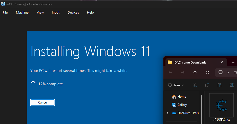The width and height of the screenshot is (237, 124).
Task: Select OneDrive - Personal in navigation pane
Action: (x=186, y=113)
